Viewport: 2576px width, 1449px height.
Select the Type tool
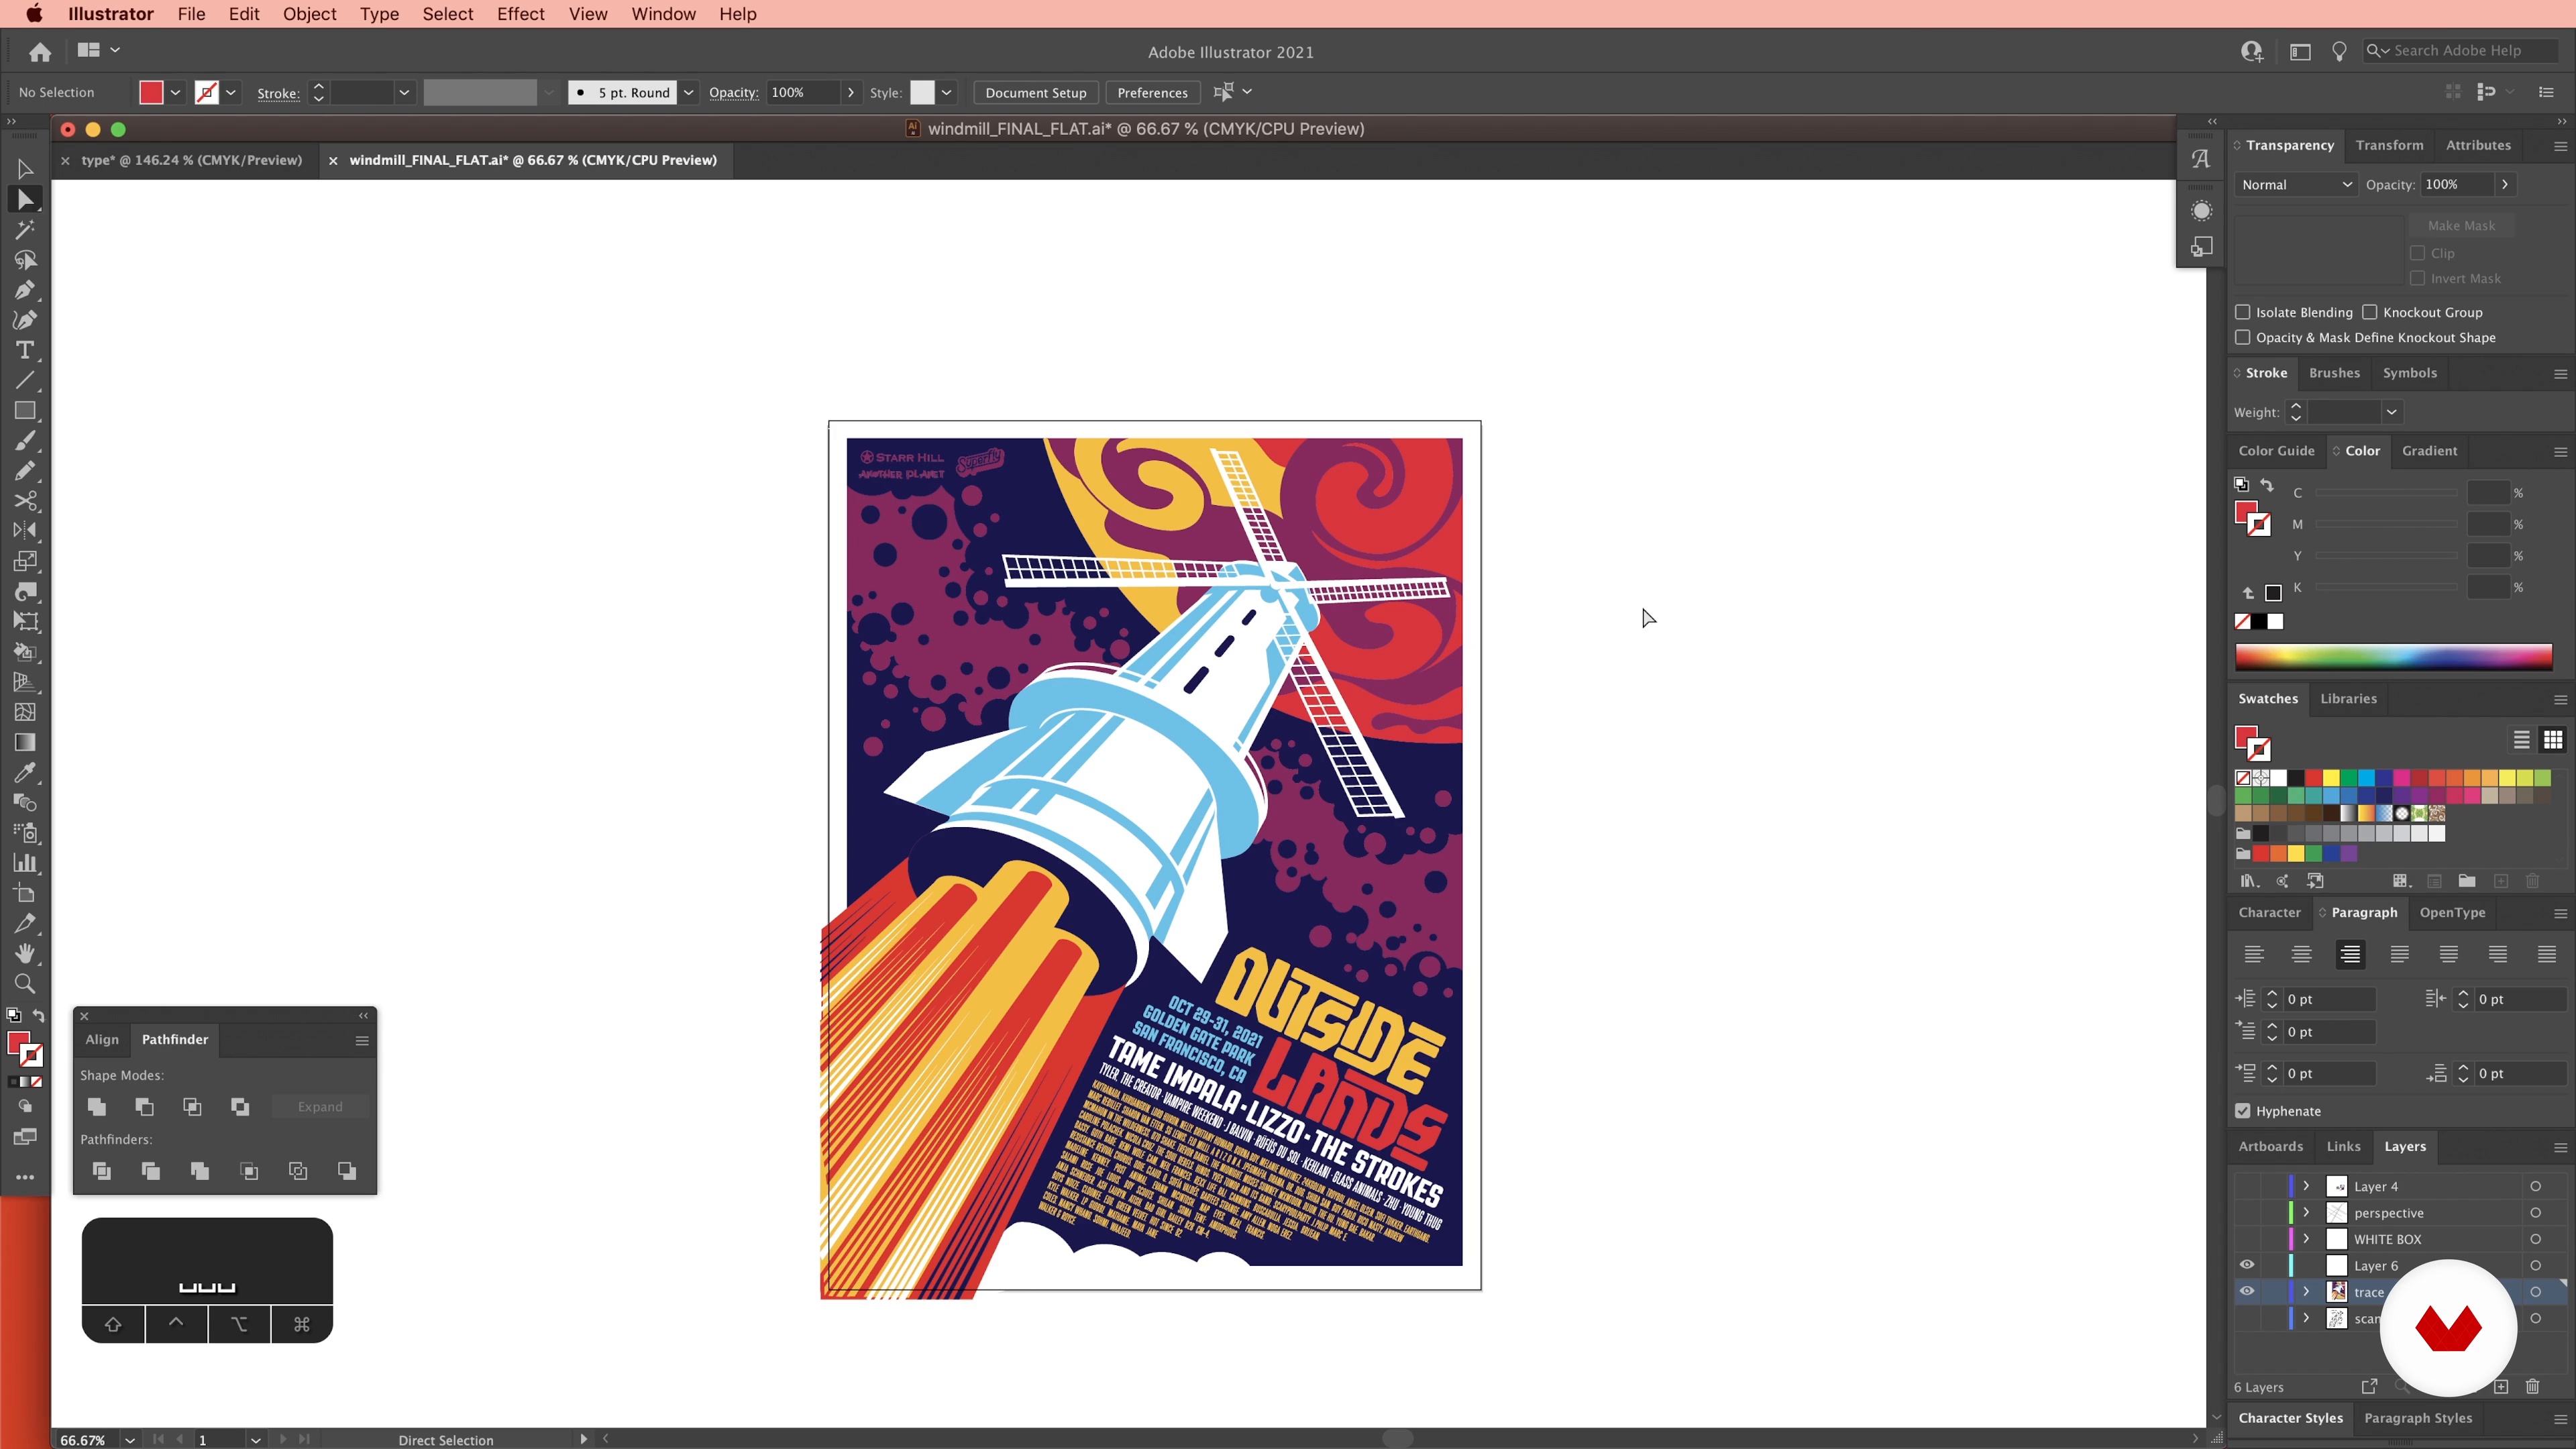tap(25, 350)
